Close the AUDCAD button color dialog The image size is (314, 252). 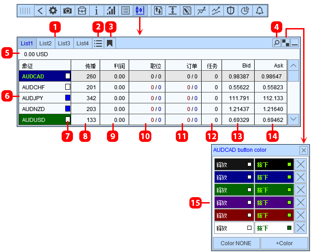pyautogui.click(x=304, y=150)
